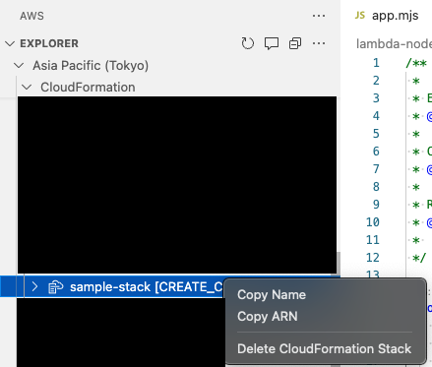Click the sample-stack CloudFormation stack icon
This screenshot has height=367, width=432.
pyautogui.click(x=55, y=287)
